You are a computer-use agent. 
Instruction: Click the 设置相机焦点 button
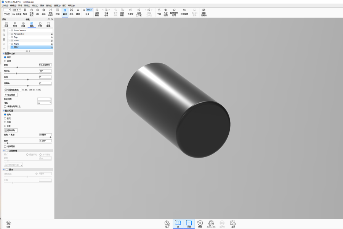coord(11,90)
